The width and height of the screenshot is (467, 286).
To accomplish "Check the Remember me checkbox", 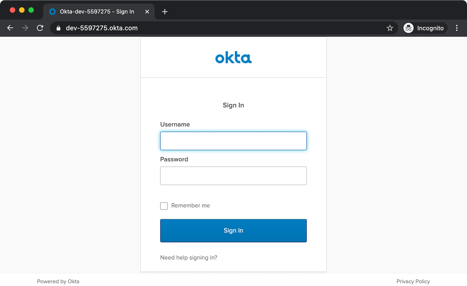I will coord(164,206).
